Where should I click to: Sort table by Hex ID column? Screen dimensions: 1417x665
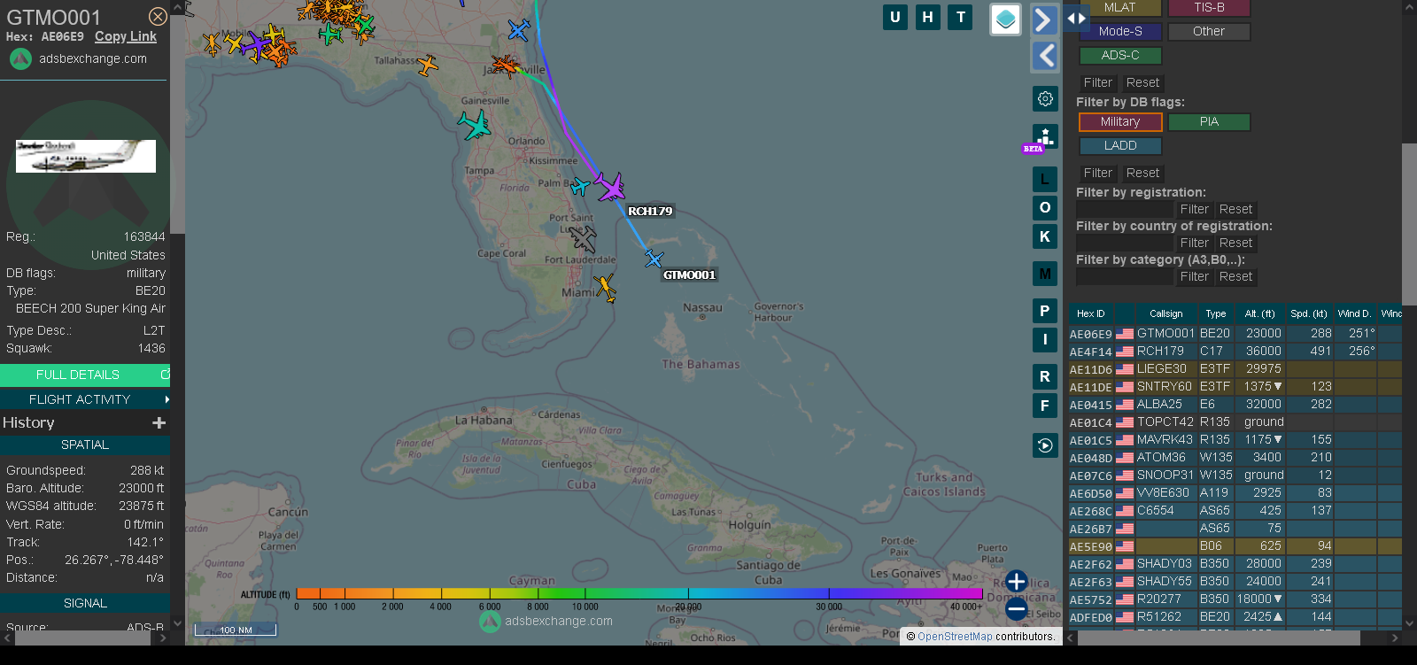pos(1090,313)
